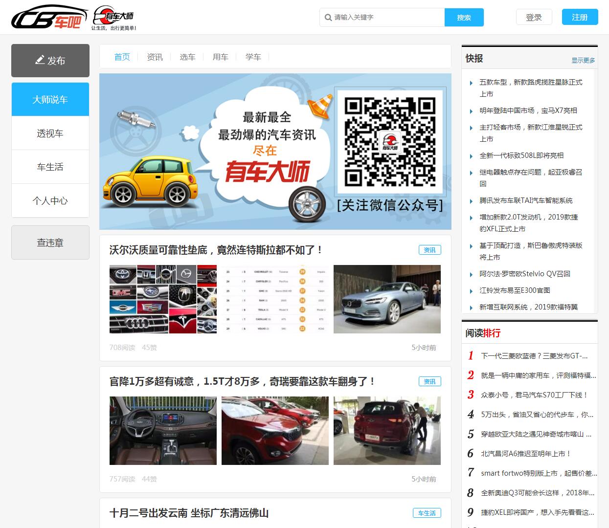
Task: Click rank number 1 in 阅读排行
Action: pyautogui.click(x=471, y=355)
